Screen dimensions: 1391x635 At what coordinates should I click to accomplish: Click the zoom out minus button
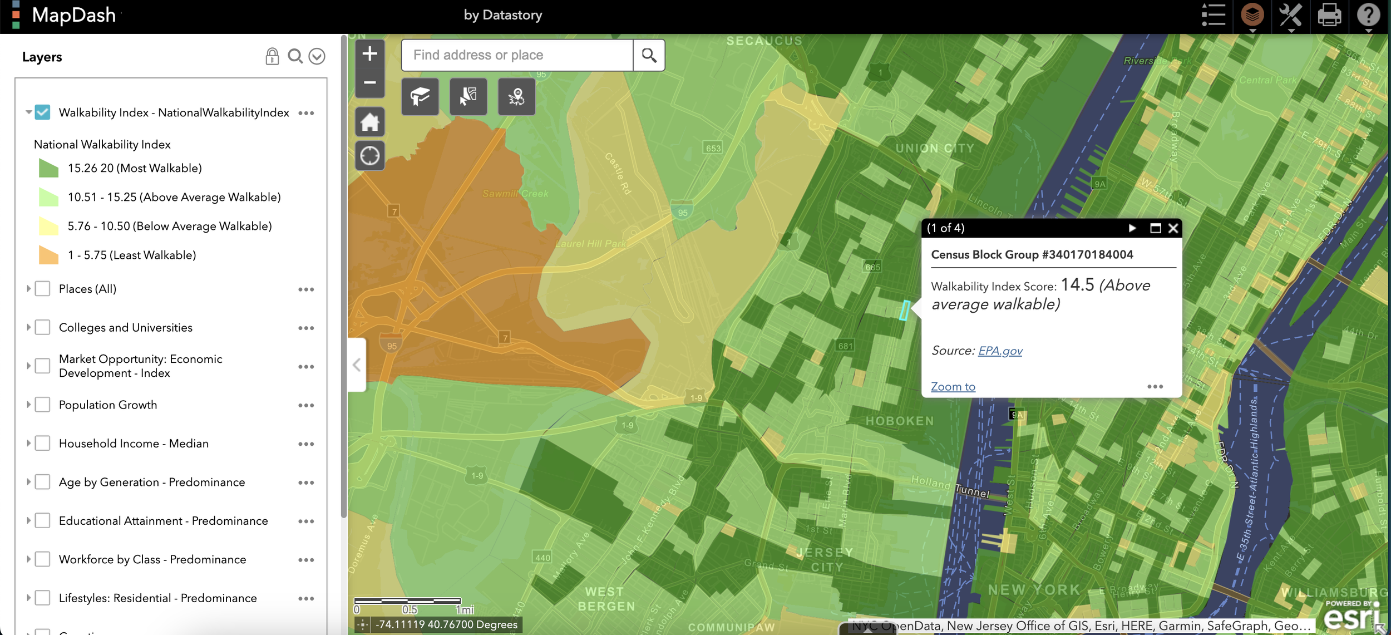click(x=369, y=83)
